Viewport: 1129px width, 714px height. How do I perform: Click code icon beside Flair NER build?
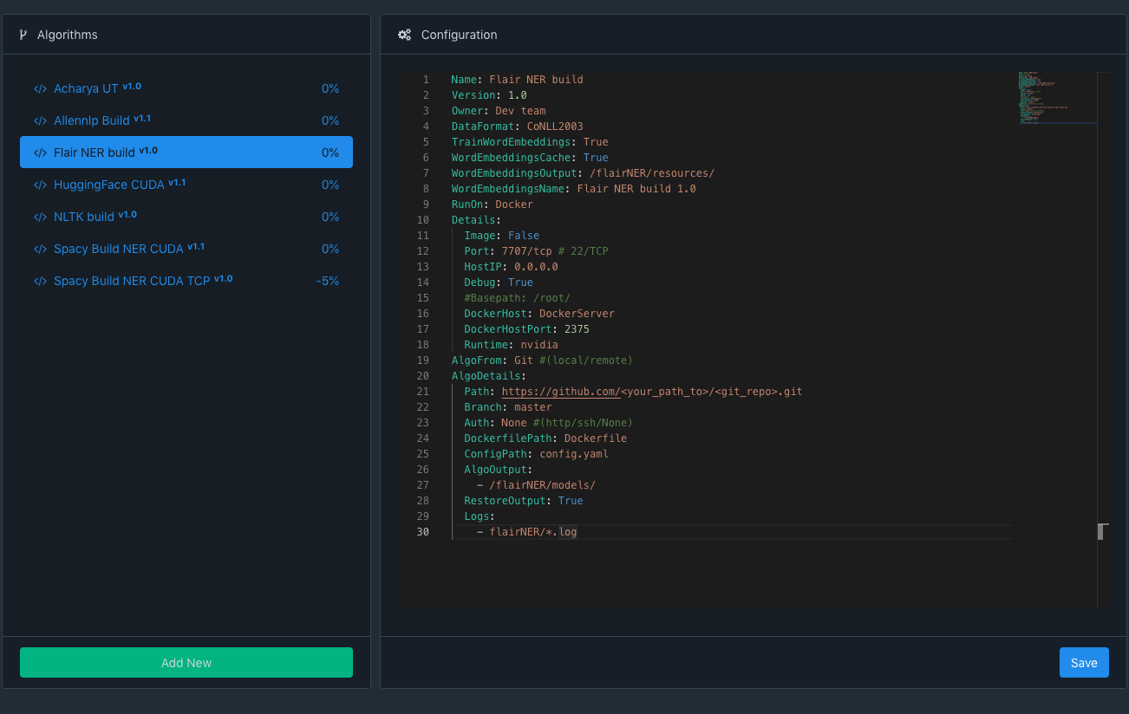coord(40,153)
